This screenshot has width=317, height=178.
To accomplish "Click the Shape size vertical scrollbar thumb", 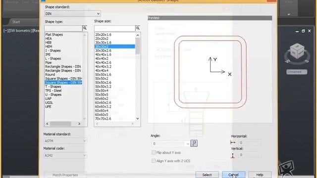I will pos(138,46).
